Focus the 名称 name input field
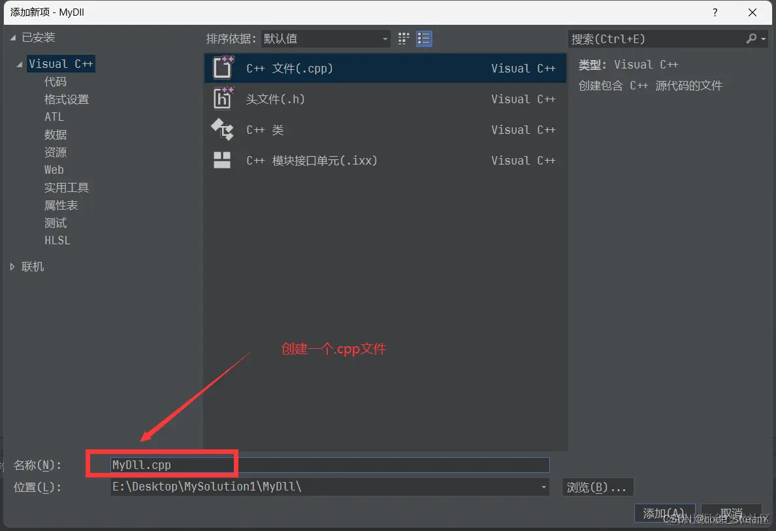 tap(330, 464)
